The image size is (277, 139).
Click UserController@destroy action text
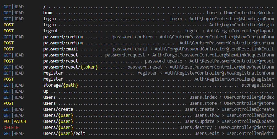(x=246, y=127)
